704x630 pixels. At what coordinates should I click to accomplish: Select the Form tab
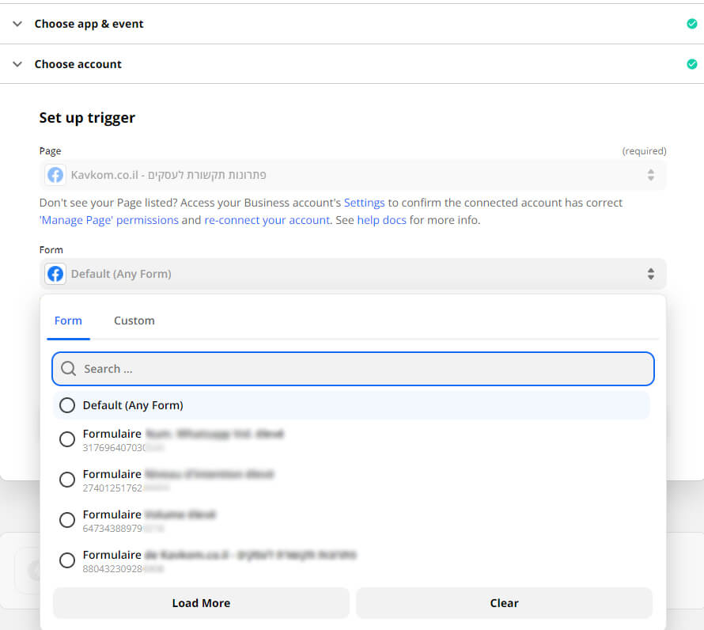[x=68, y=321]
